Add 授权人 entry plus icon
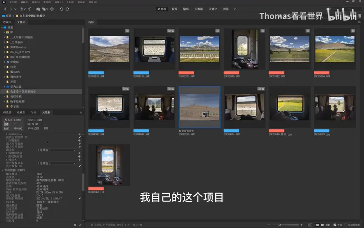Image resolution: width=364 pixels, height=228 pixels. click(80, 160)
